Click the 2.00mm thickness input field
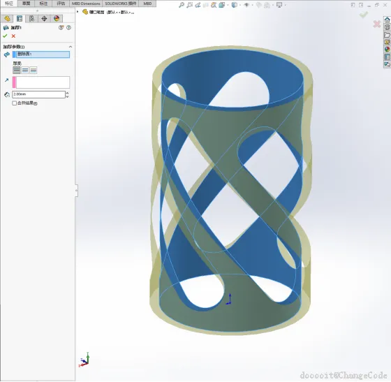Image resolution: width=391 pixels, height=382 pixels. pyautogui.click(x=38, y=94)
